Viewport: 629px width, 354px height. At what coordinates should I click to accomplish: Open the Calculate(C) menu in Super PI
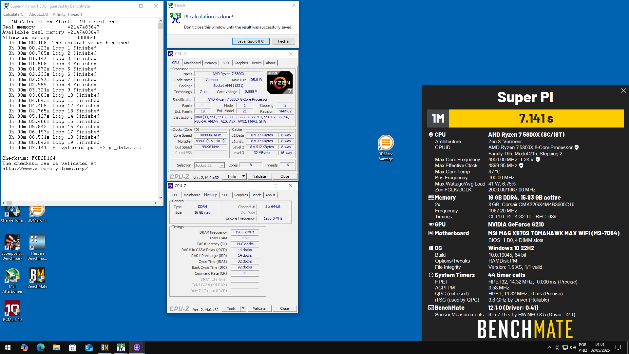point(14,14)
